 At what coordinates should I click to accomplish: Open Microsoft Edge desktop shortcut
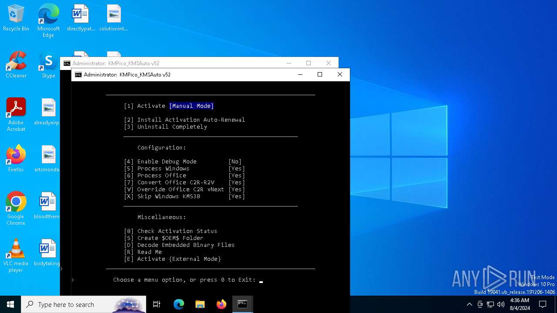(48, 21)
